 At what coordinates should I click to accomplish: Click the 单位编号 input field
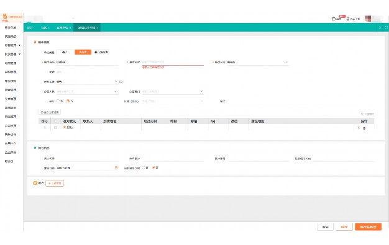(88, 62)
